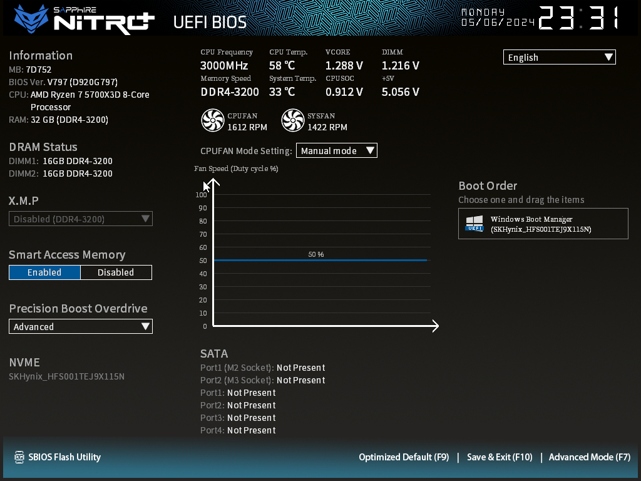Open SBIOS Flash Utility

(58, 457)
